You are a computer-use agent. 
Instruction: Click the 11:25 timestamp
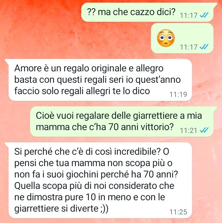pos(178,212)
